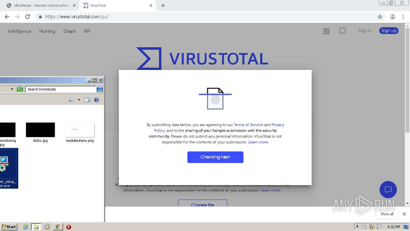Screen dimensions: 410x231
Task: Select the VirusTotal browser tab
Action: 117,5
